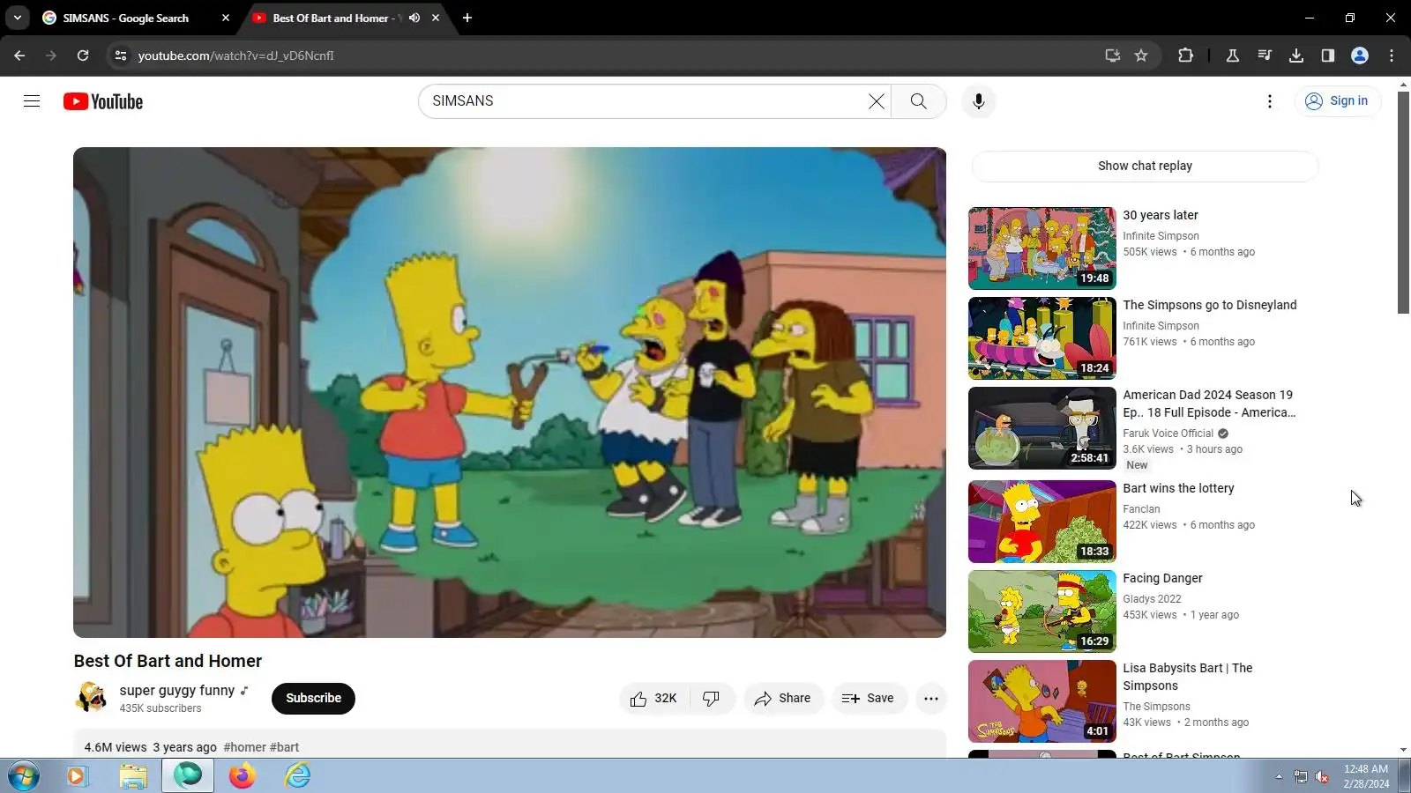The height and width of the screenshot is (793, 1411).
Task: Open taskbar clock showing 12:48 AM
Action: tap(1366, 776)
